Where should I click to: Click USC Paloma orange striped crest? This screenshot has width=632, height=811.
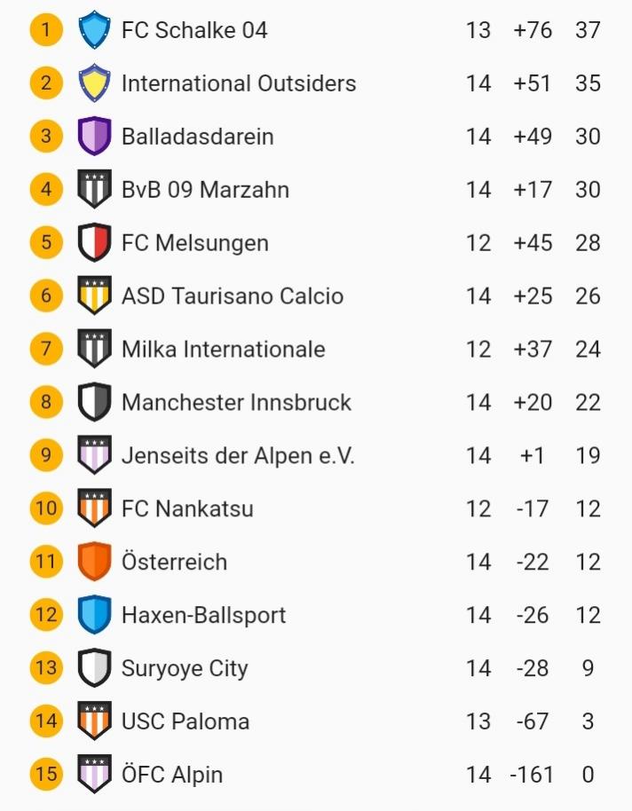pyautogui.click(x=94, y=721)
